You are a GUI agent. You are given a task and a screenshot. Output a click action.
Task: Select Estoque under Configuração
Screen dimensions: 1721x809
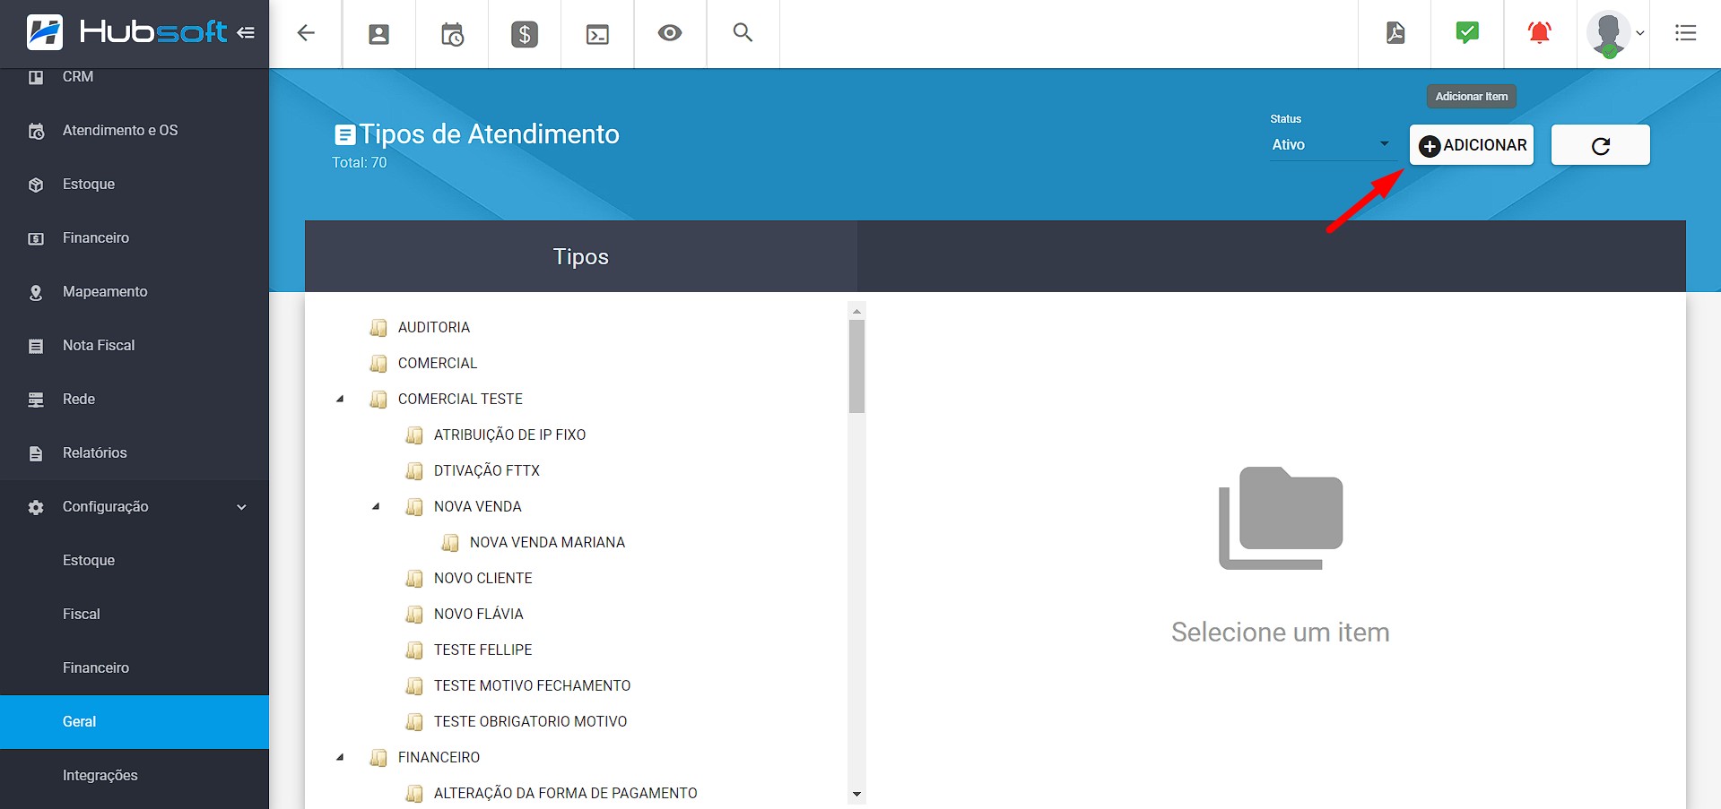click(135, 561)
